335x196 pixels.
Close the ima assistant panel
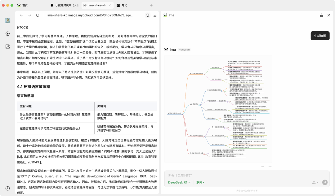(x=329, y=15)
